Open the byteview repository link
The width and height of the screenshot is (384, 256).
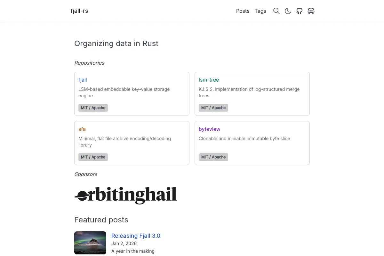pyautogui.click(x=210, y=129)
